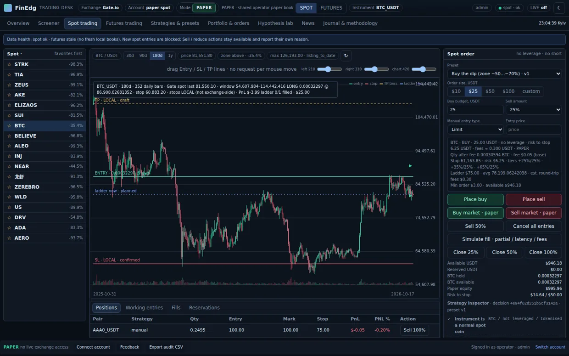Viewport: 569px width, 356px height.
Task: Focus Entry price field
Action: (x=534, y=130)
